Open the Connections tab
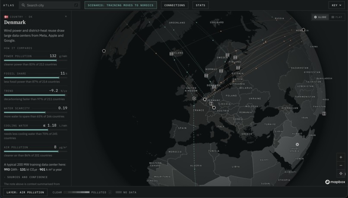The image size is (348, 198). [x=174, y=5]
